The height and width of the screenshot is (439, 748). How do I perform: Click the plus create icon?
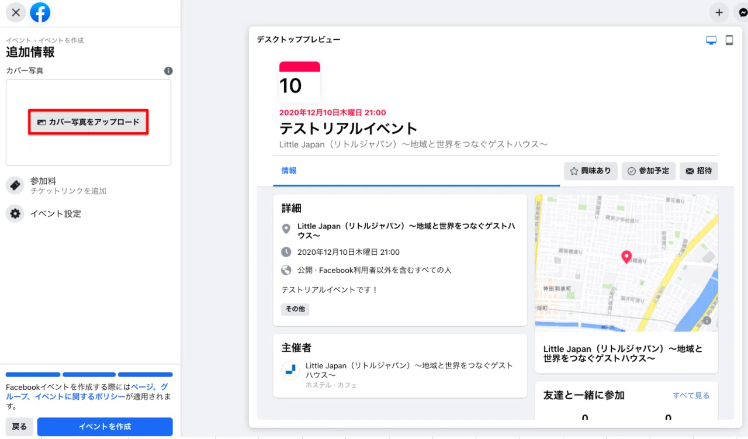(719, 12)
